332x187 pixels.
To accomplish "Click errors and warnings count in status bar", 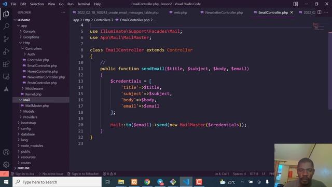I will pos(109,173).
